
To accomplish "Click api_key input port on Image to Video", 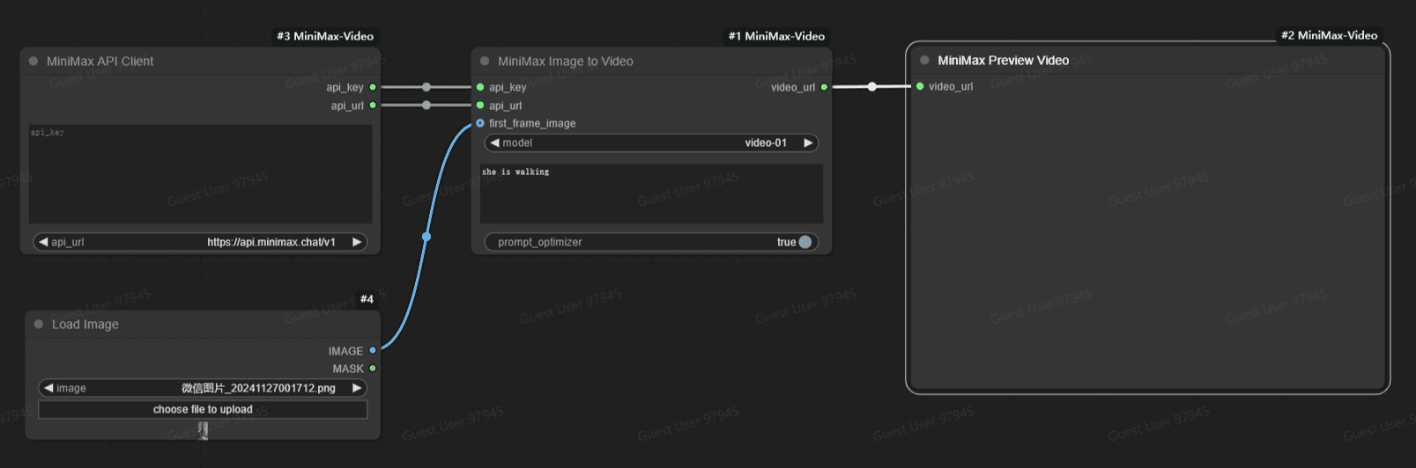I will (x=480, y=87).
